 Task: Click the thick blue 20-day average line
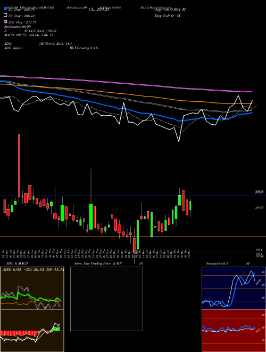(x=126, y=109)
